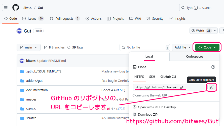Image resolution: width=224 pixels, height=126 pixels.
Task: Open the main branch selector dropdown
Action: (x=28, y=47)
